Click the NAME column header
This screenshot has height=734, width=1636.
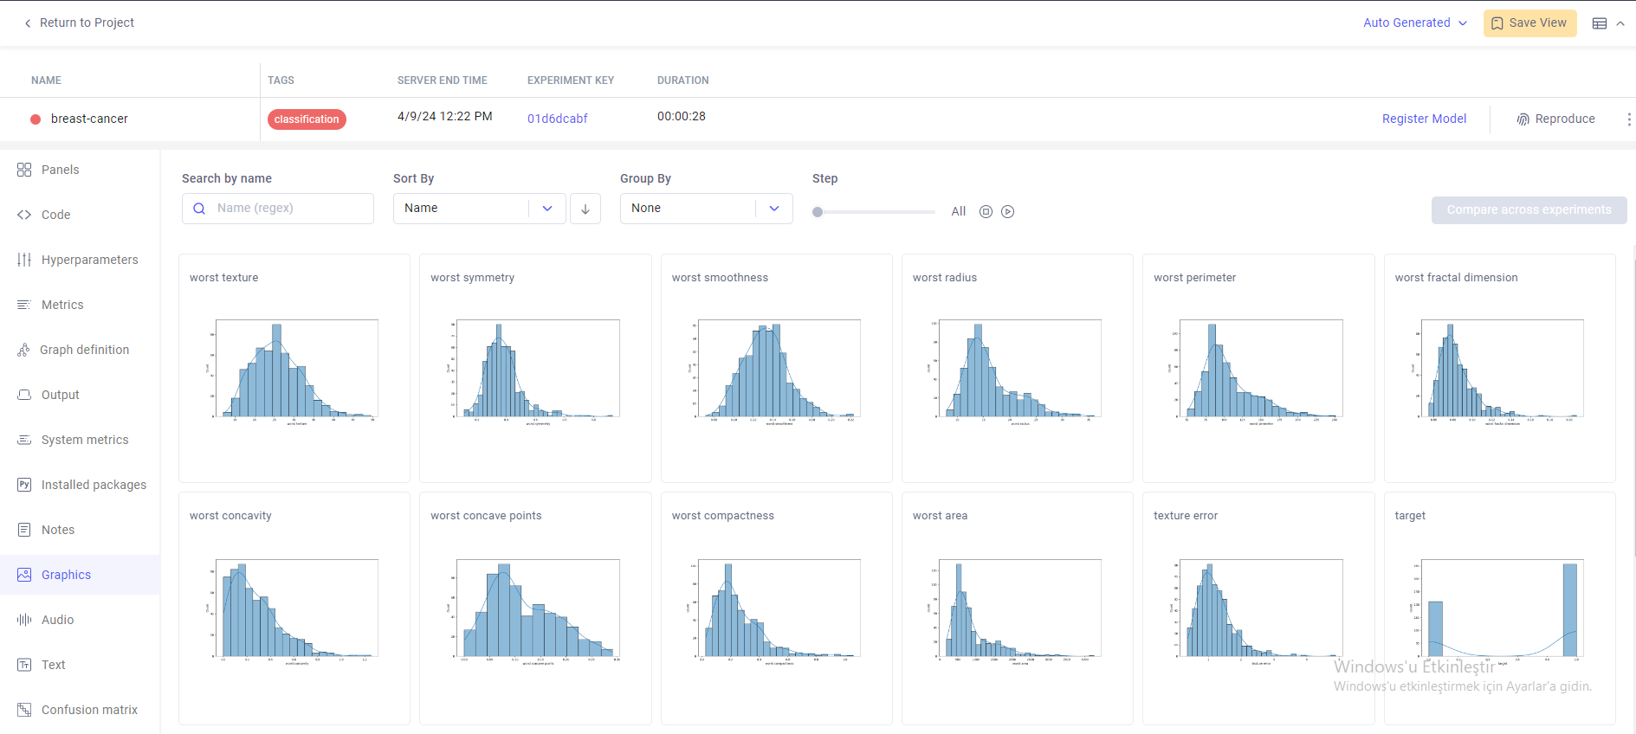[46, 80]
